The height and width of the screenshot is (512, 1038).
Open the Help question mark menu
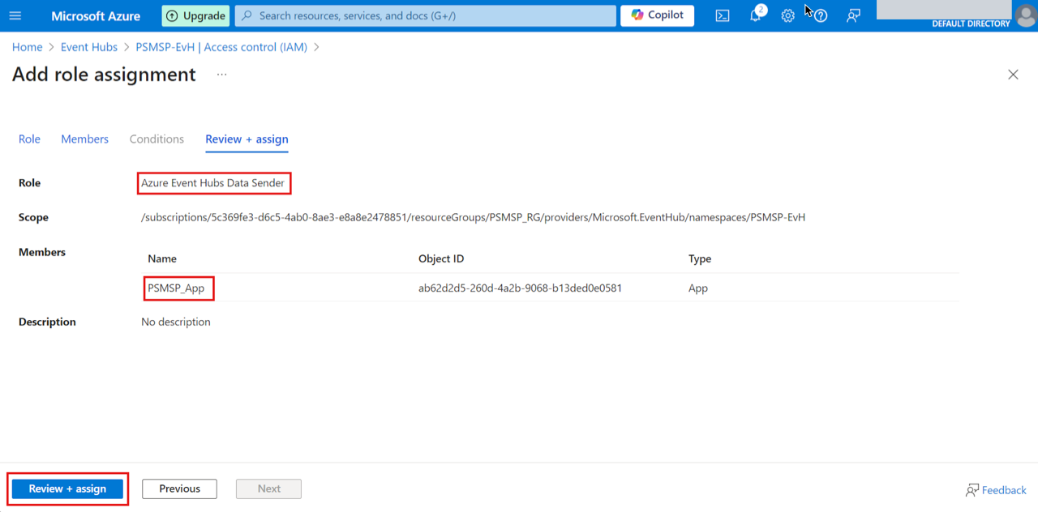tap(821, 16)
